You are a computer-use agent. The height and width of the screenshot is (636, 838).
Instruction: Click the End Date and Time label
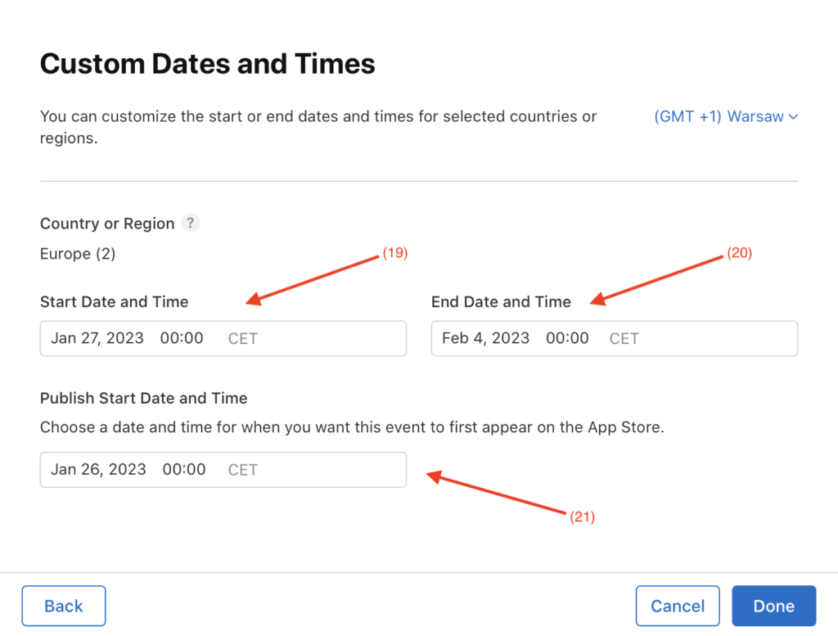click(x=501, y=301)
